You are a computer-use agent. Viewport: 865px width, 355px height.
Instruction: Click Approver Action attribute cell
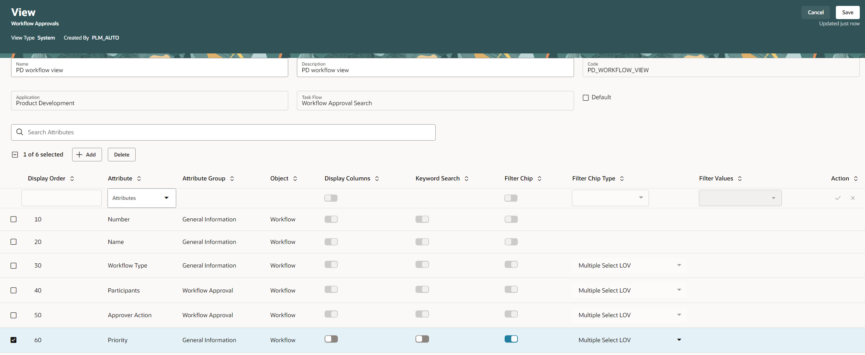(130, 315)
